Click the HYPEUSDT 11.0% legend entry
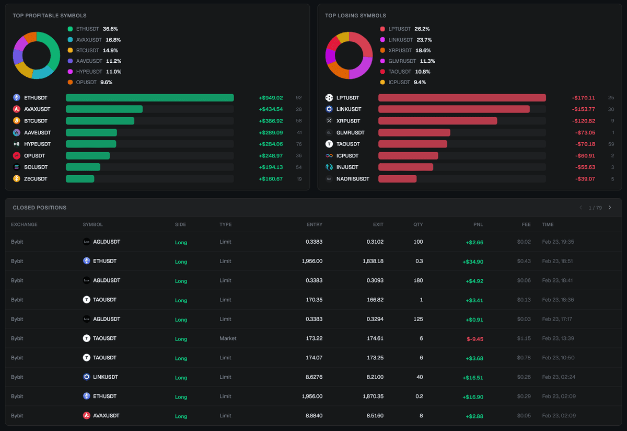Screen dimensions: 627x431 pos(94,72)
